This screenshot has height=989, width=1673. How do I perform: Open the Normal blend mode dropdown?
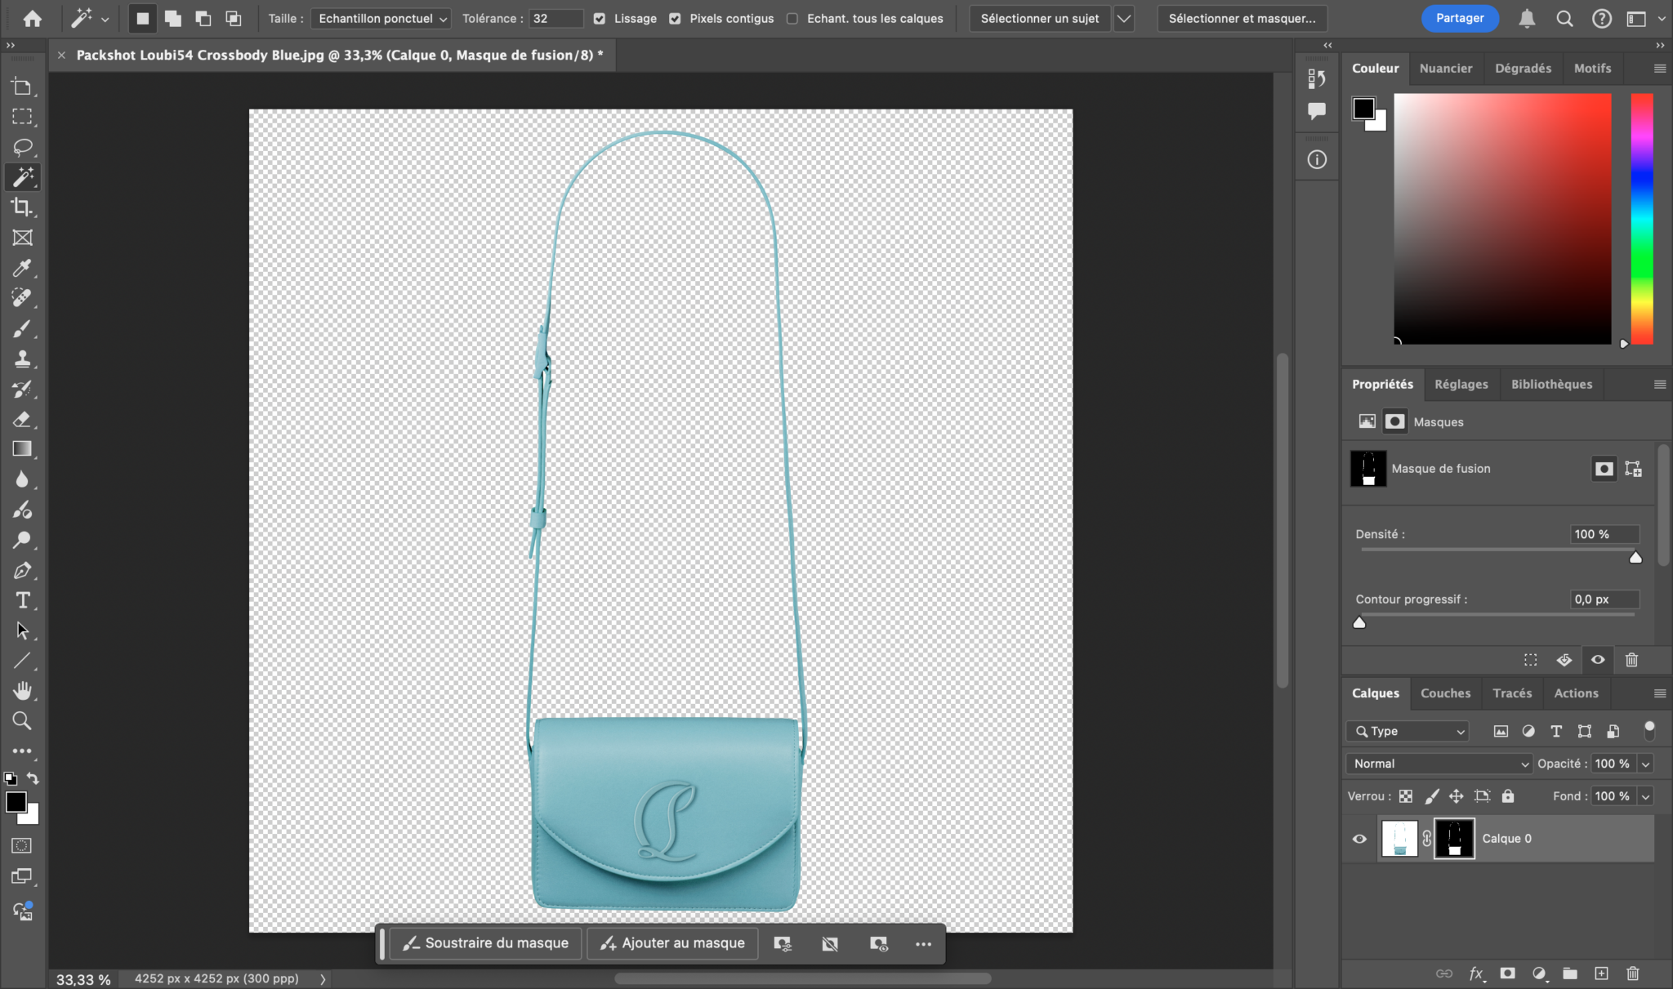[x=1439, y=764]
